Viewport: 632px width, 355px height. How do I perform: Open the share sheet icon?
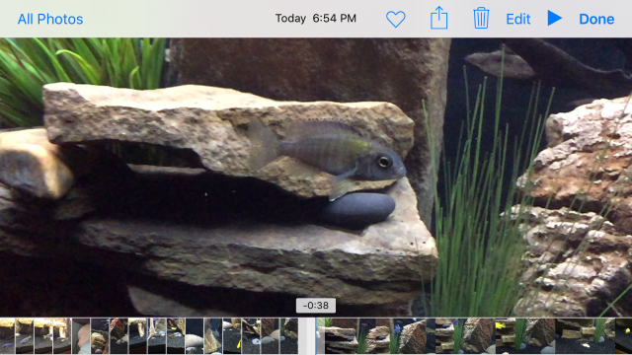438,18
